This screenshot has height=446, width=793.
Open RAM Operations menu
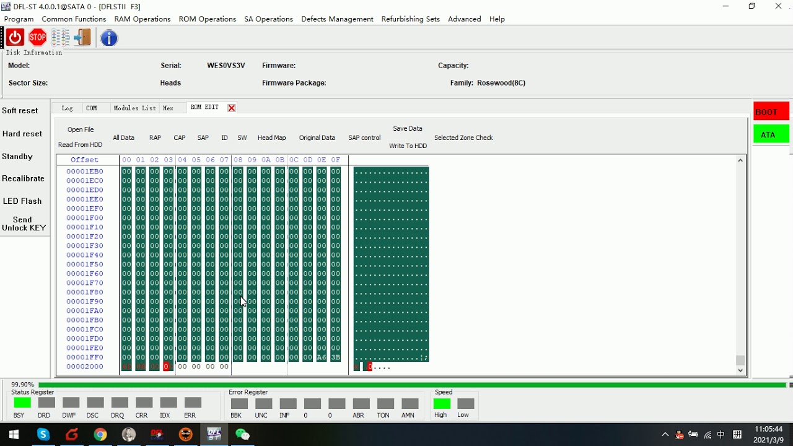(142, 19)
